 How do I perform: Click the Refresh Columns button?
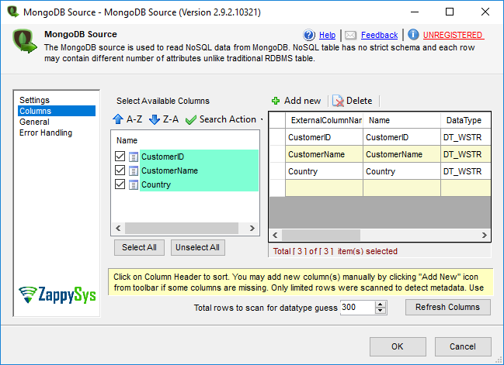pos(448,308)
